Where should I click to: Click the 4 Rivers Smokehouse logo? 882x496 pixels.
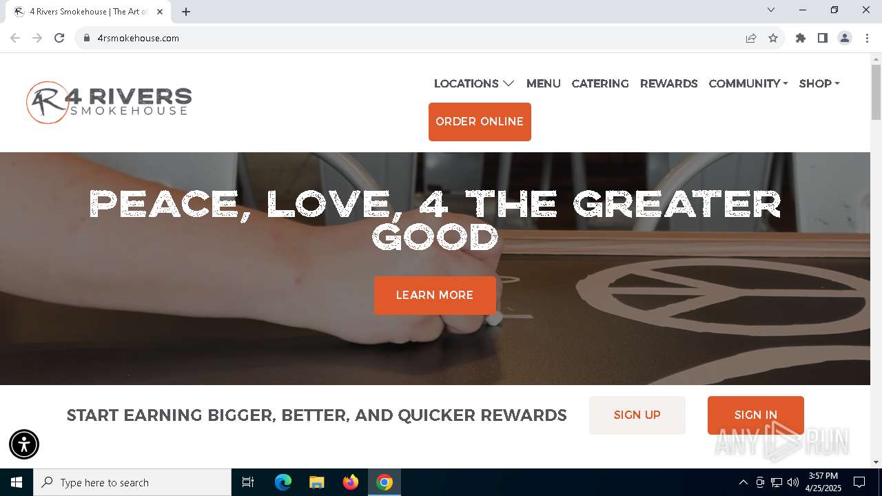[109, 103]
